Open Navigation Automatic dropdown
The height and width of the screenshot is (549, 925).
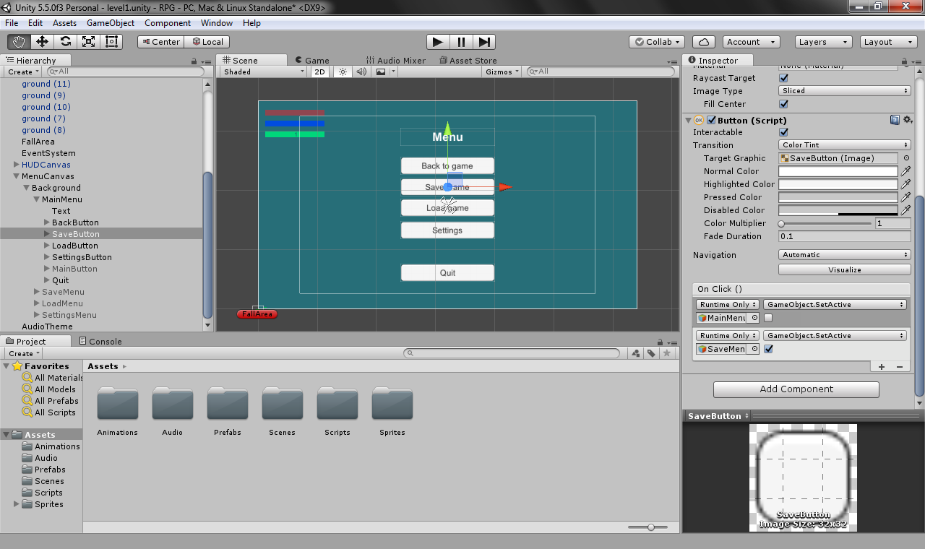(x=844, y=255)
